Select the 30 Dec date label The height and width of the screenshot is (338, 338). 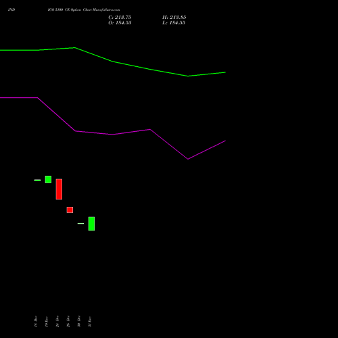point(79,321)
